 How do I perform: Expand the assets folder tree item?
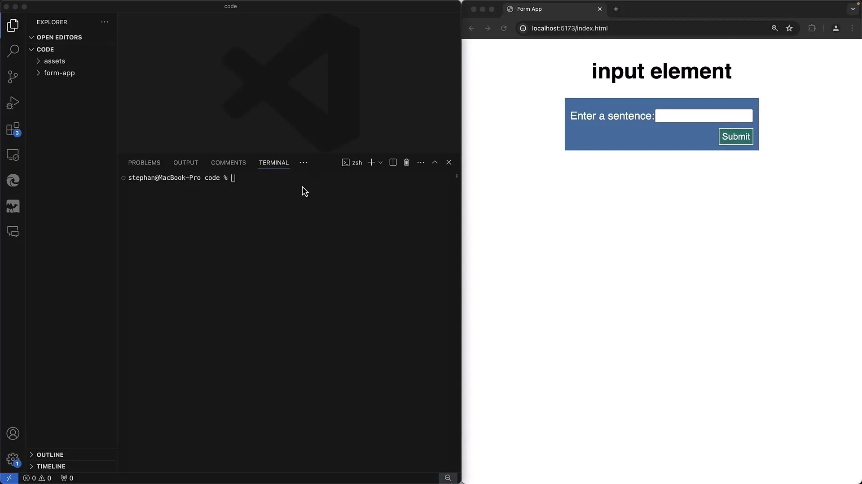(x=54, y=61)
